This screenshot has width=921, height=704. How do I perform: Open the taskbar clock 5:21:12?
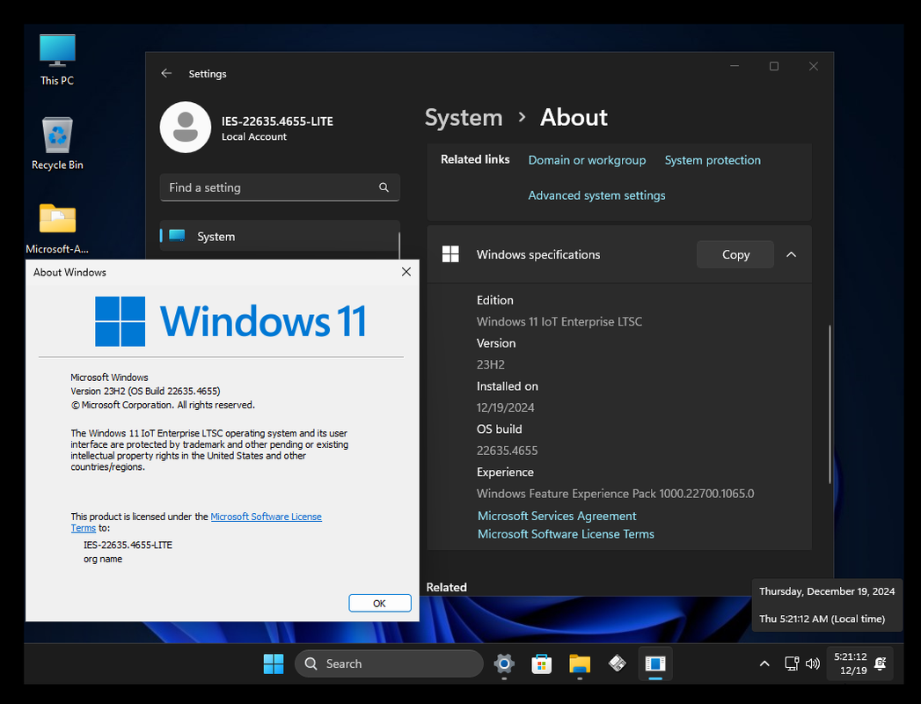coord(850,664)
